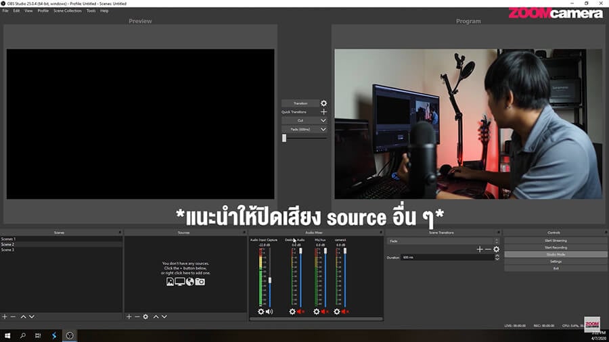609x342 pixels.
Task: Move source down in Sources panel
Action: point(164,317)
